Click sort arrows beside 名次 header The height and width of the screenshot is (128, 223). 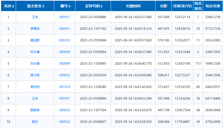pos(13,6)
